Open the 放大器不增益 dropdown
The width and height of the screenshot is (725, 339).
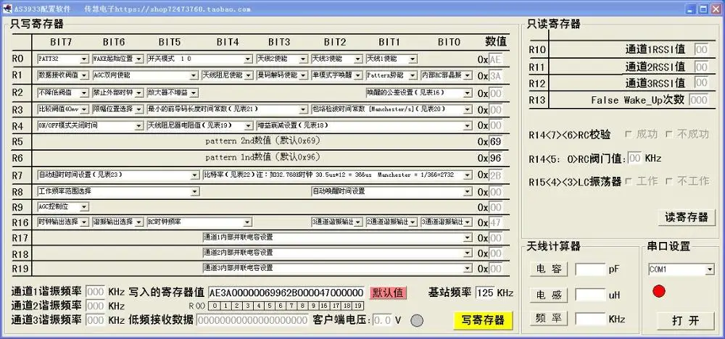173,93
